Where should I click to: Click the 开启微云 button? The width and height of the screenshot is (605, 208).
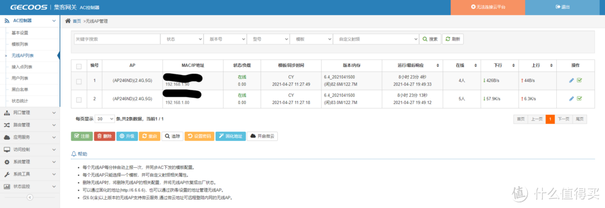coord(262,136)
